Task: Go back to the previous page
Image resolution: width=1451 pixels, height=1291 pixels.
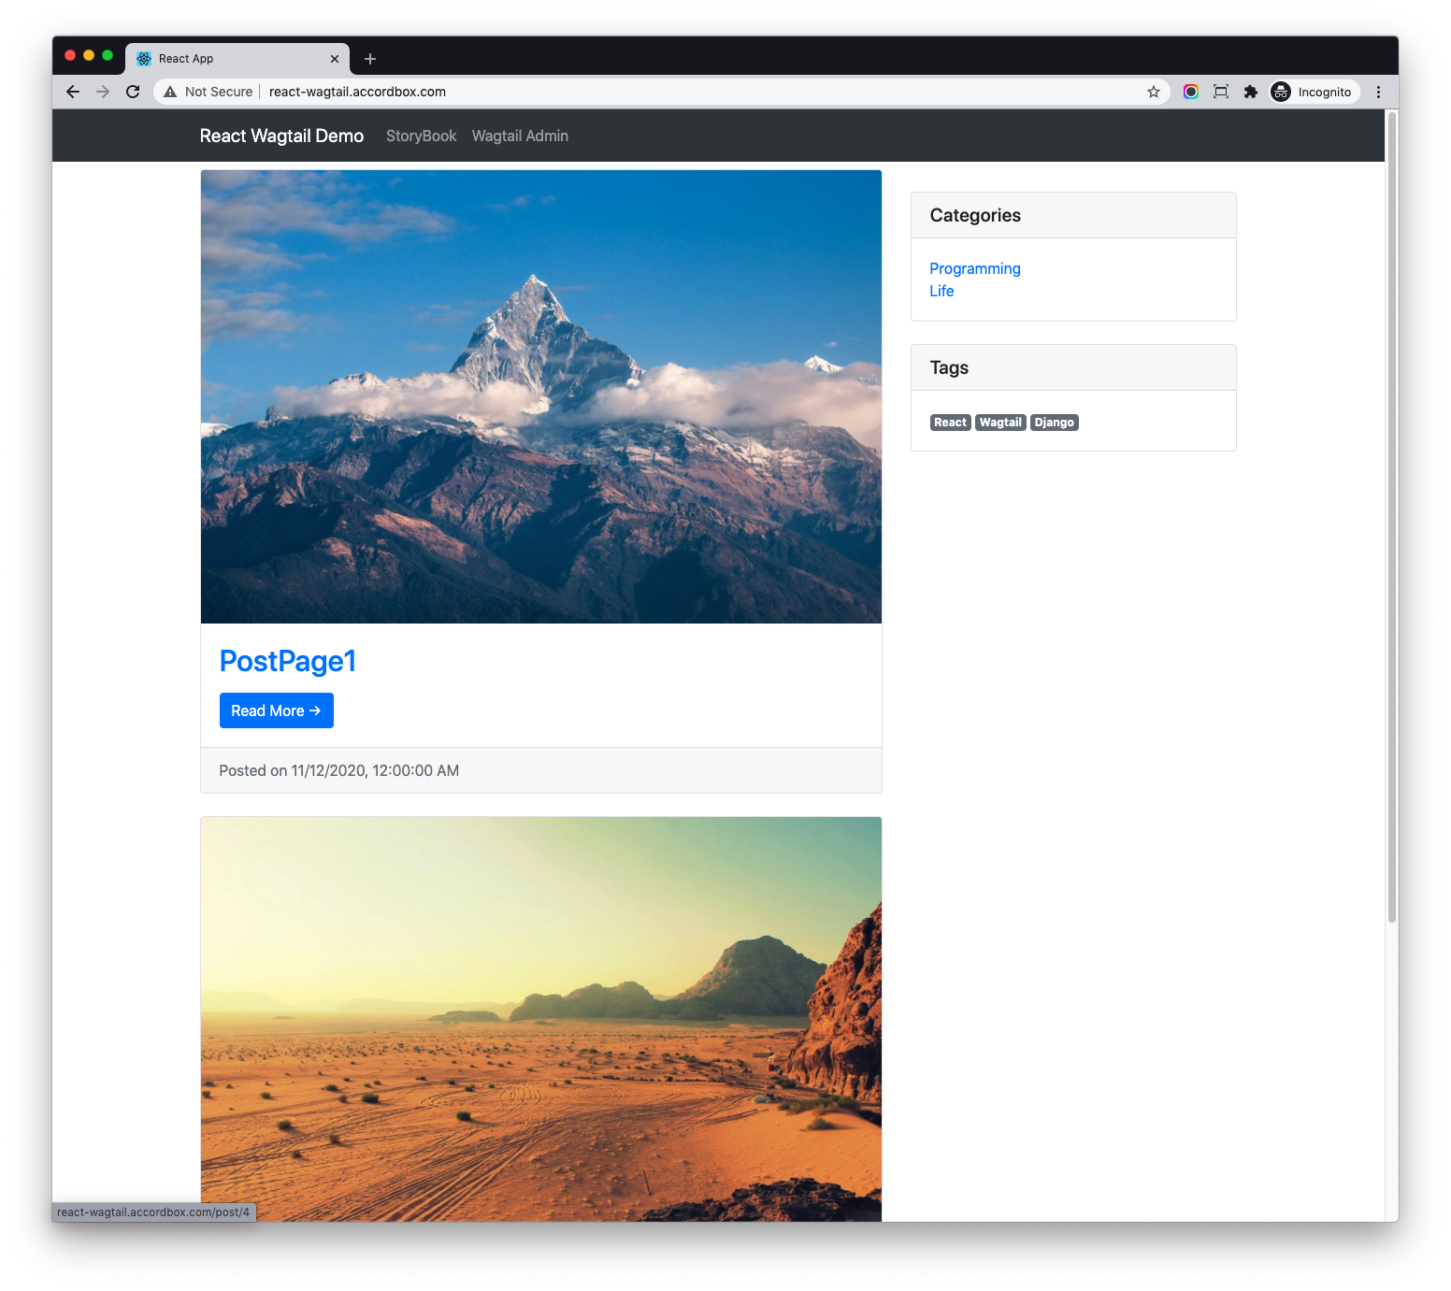Action: [x=73, y=92]
